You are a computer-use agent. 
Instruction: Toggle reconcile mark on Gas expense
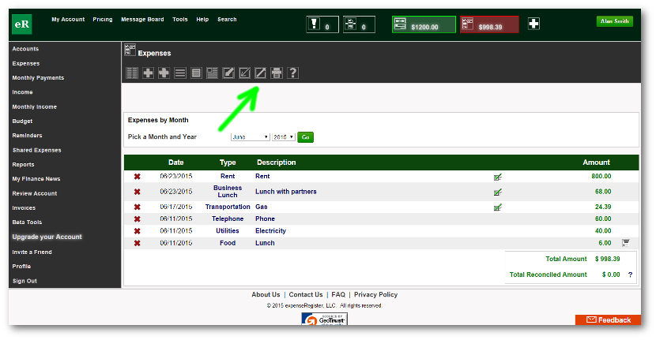point(497,207)
